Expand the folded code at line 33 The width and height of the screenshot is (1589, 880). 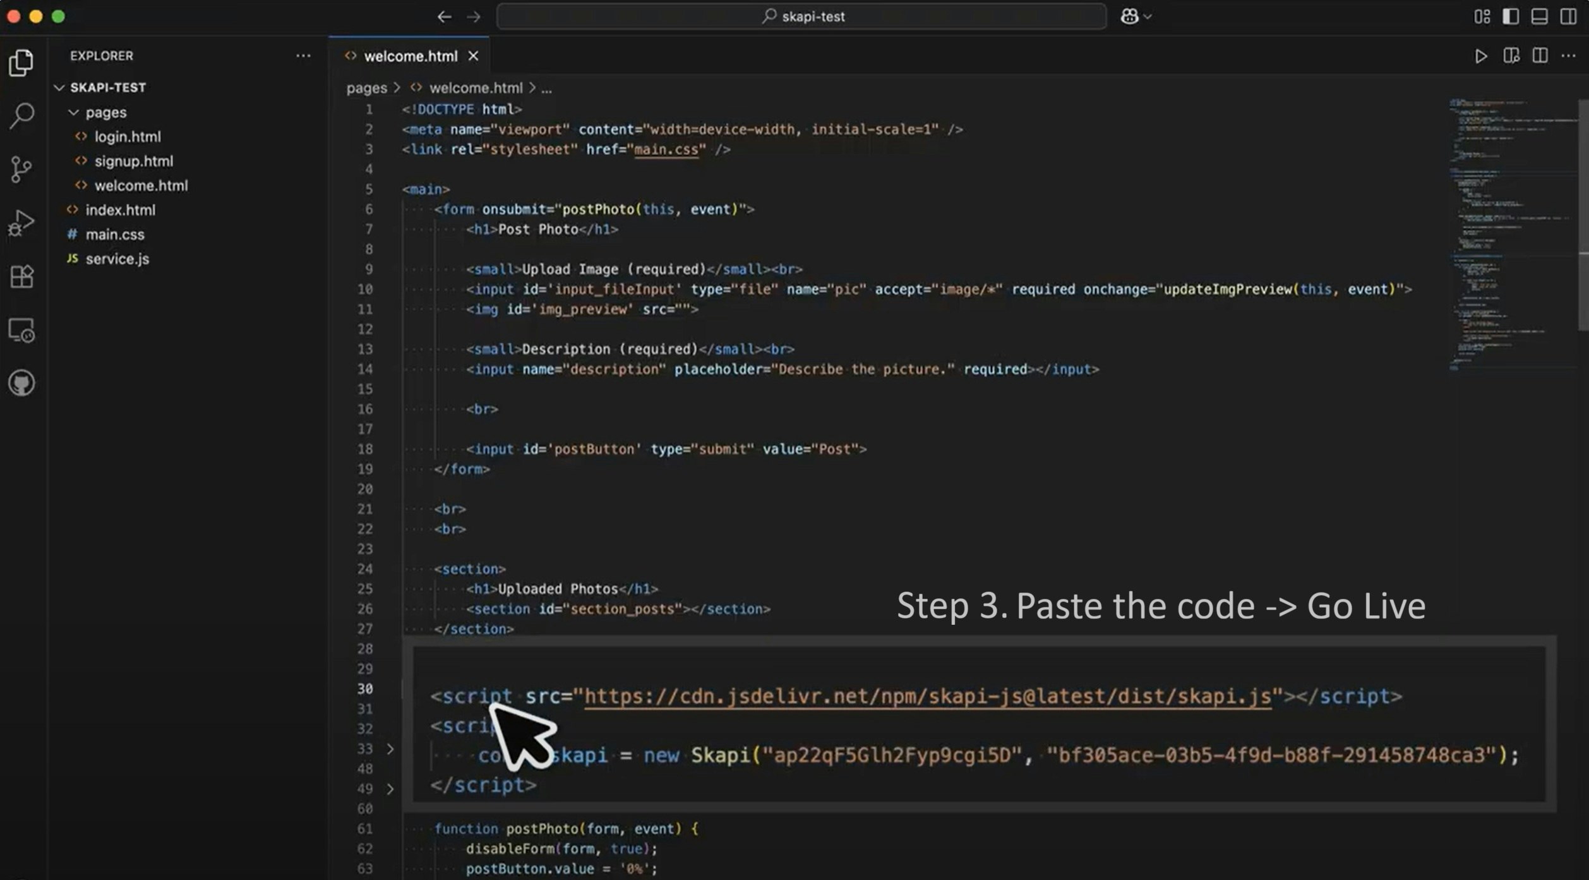(x=390, y=749)
